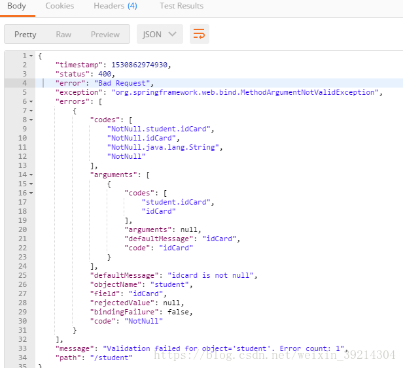
Task: Show the Preview view
Action: (105, 35)
